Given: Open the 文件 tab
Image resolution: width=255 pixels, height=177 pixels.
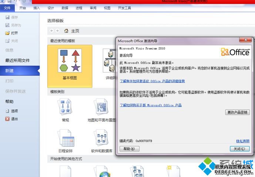Looking at the screenshot, I should (x=7, y=8).
